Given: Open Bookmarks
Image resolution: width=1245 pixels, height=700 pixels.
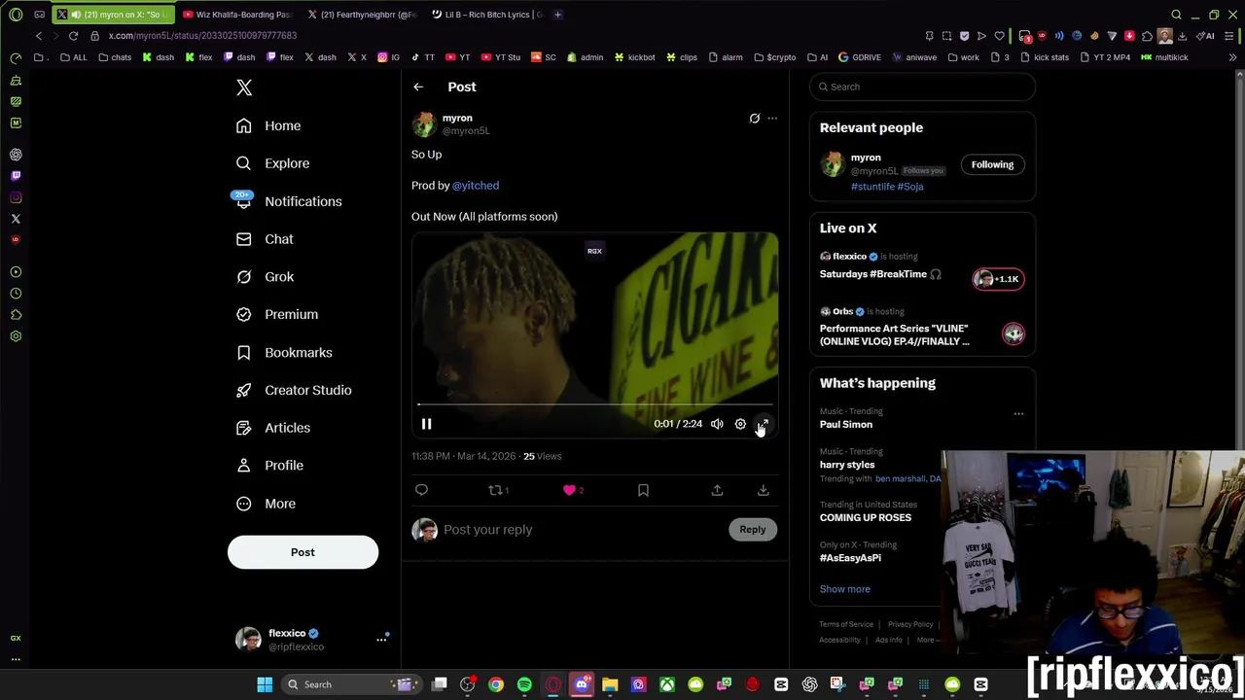Looking at the screenshot, I should (x=285, y=352).
